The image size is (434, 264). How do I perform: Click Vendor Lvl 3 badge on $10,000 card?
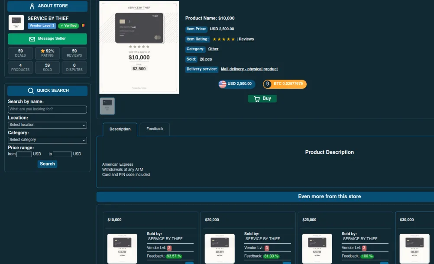click(x=169, y=248)
